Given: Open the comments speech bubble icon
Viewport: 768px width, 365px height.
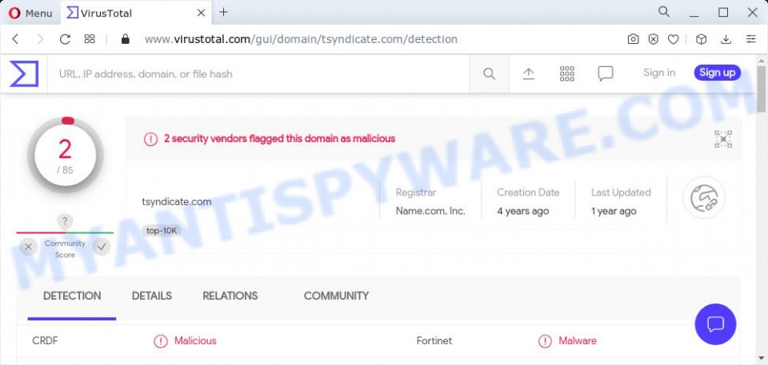Looking at the screenshot, I should click(606, 74).
